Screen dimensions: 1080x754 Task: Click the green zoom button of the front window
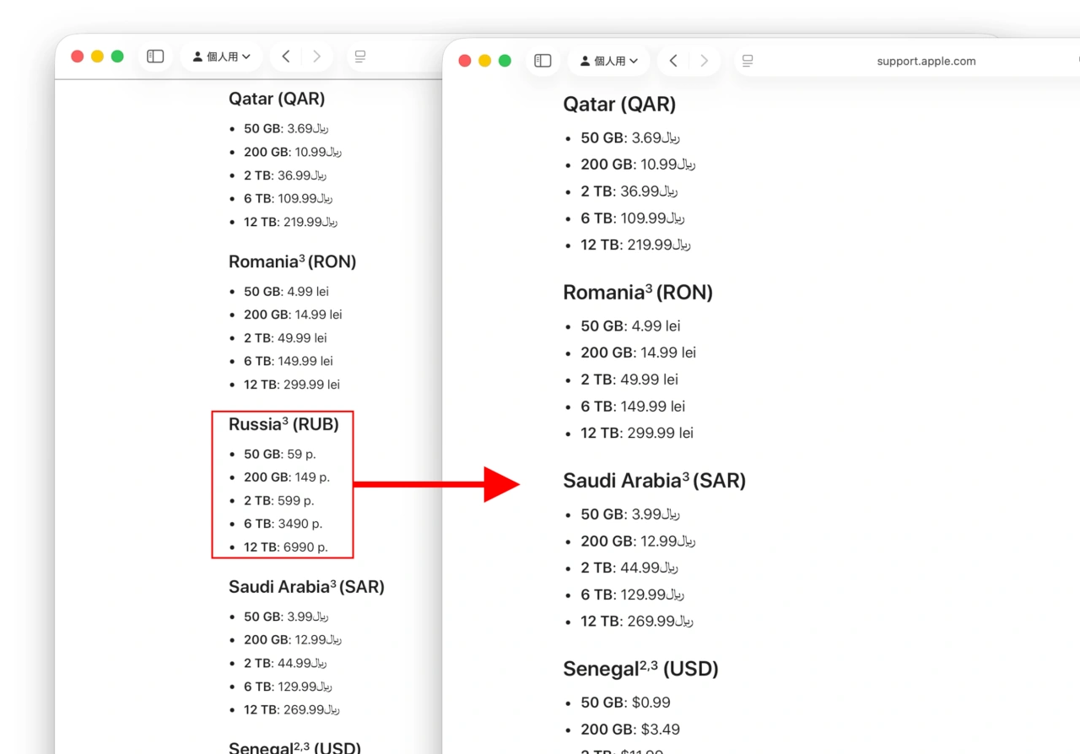coord(505,60)
